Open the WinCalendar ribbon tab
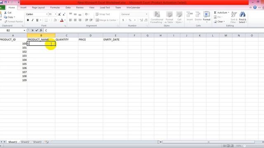The image size is (264, 148). pyautogui.click(x=133, y=7)
